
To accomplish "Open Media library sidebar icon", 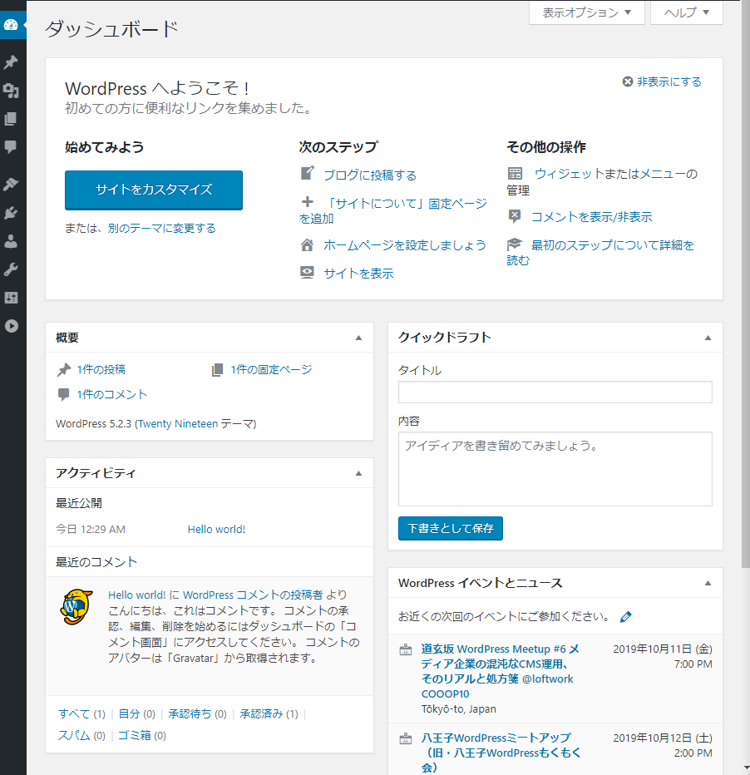I will click(11, 91).
